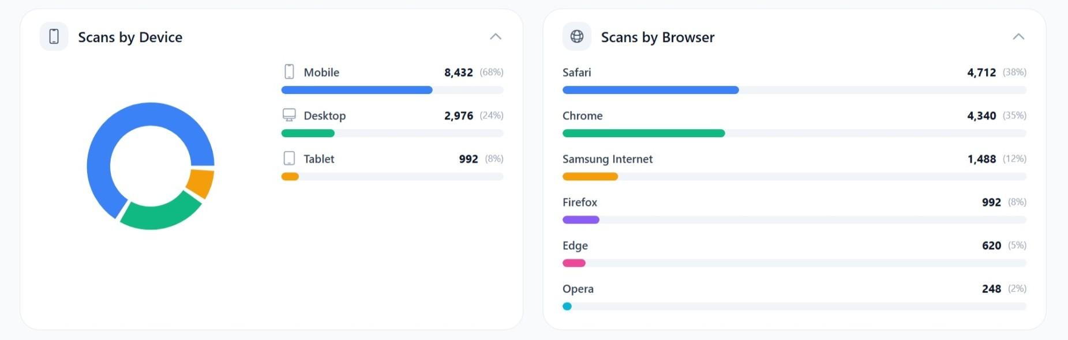1068x340 pixels.
Task: Click the smartphone icon beside Scans by Device
Action: [x=54, y=36]
